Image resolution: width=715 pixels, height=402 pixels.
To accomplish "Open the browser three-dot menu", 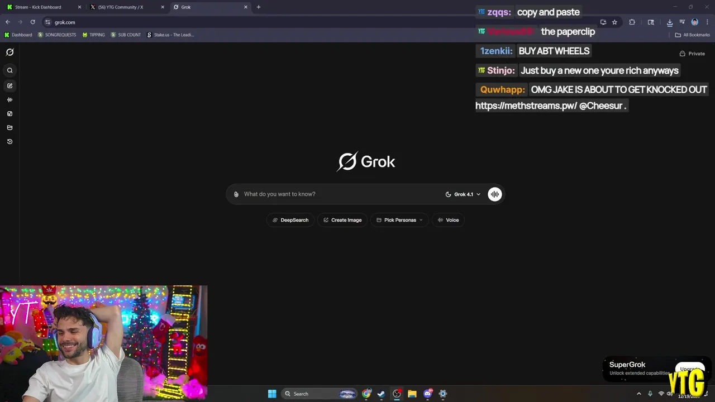I will click(x=706, y=22).
